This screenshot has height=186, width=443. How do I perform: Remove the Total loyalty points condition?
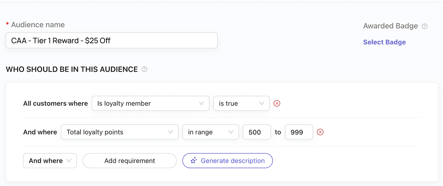pyautogui.click(x=320, y=132)
